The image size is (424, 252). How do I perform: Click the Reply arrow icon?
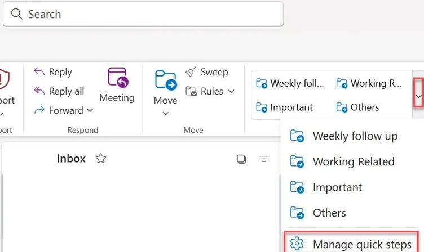coord(39,72)
